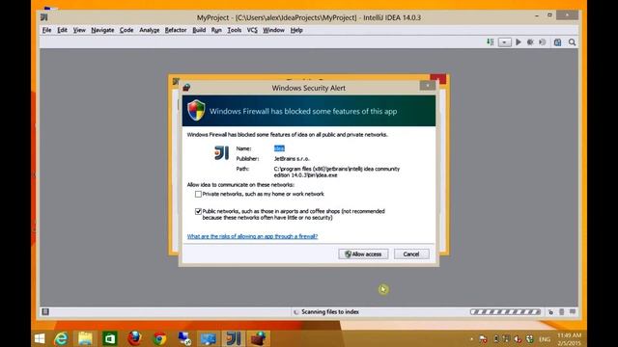Click the Windows Firewall taskbar icon
The height and width of the screenshot is (347, 618).
click(258, 338)
